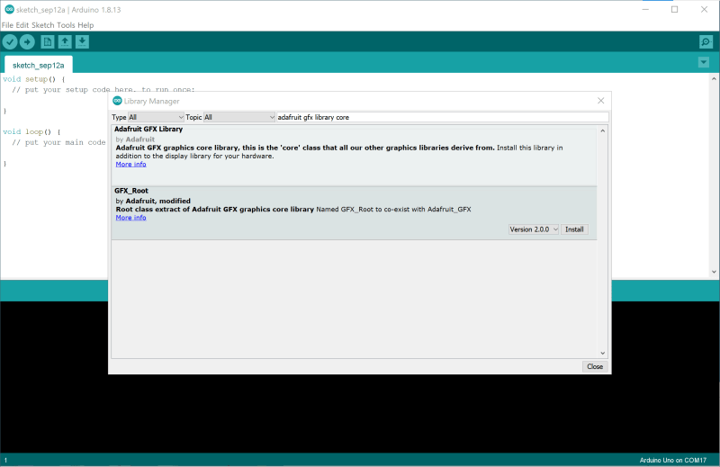
Task: Open the Serial Monitor magnifier icon
Action: [x=706, y=41]
